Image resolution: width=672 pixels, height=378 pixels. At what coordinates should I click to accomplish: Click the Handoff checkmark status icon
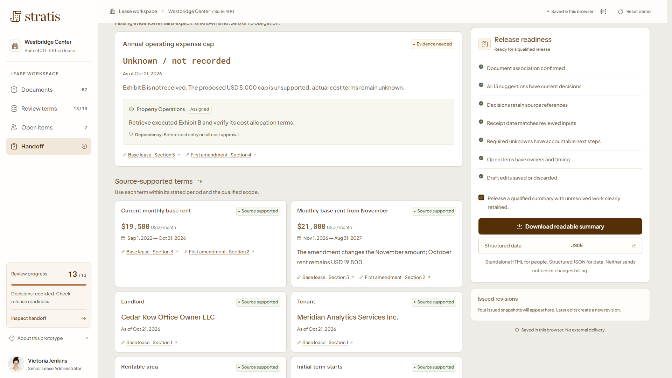coord(84,146)
